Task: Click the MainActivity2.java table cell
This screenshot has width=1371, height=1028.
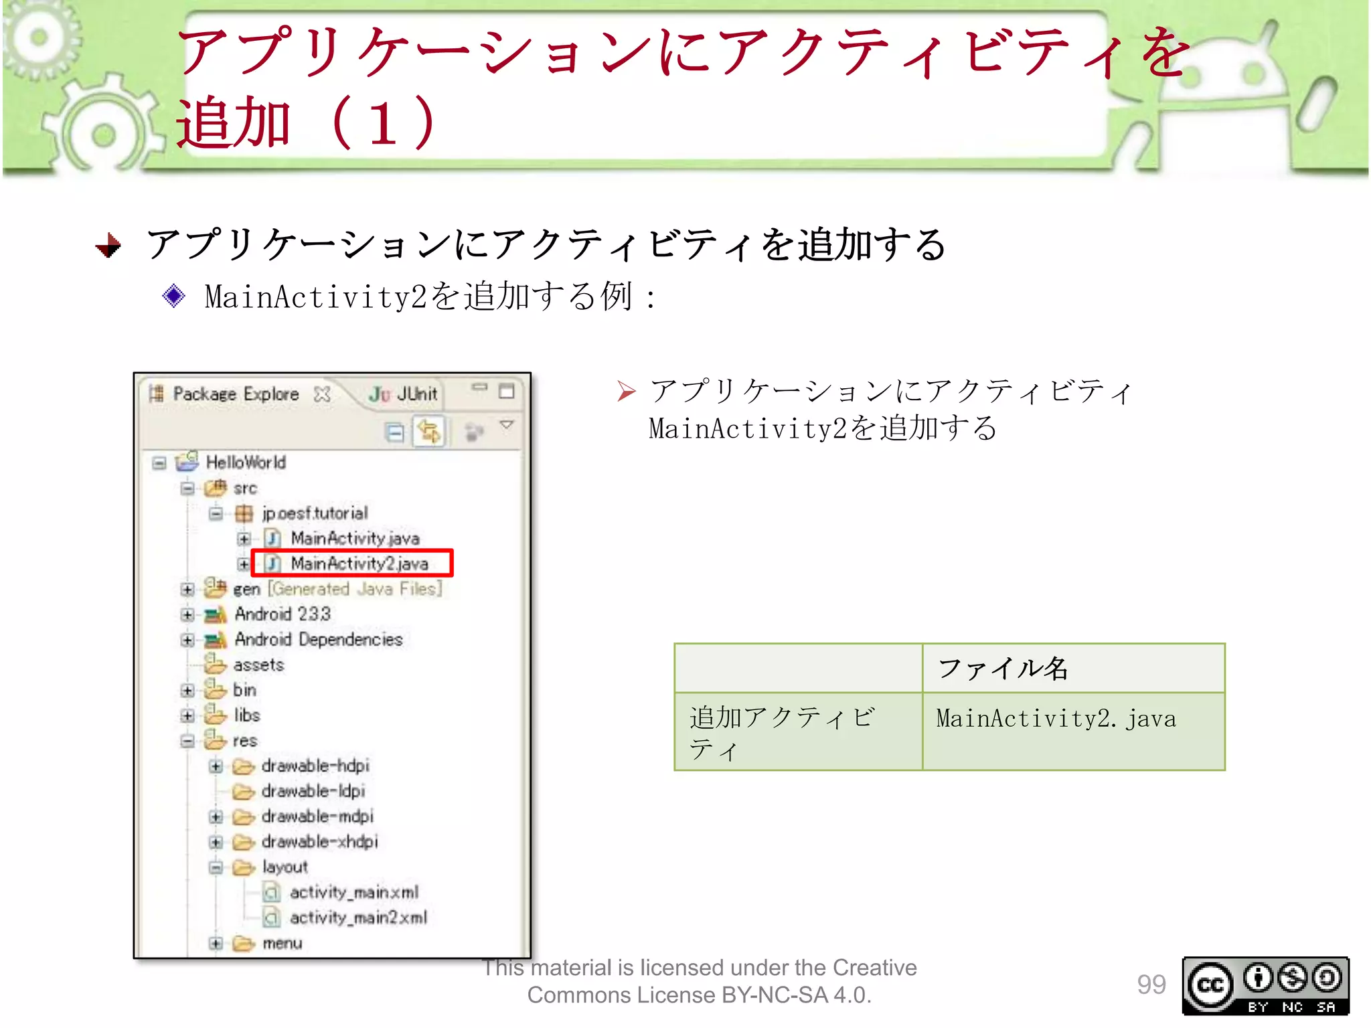Action: click(1074, 732)
